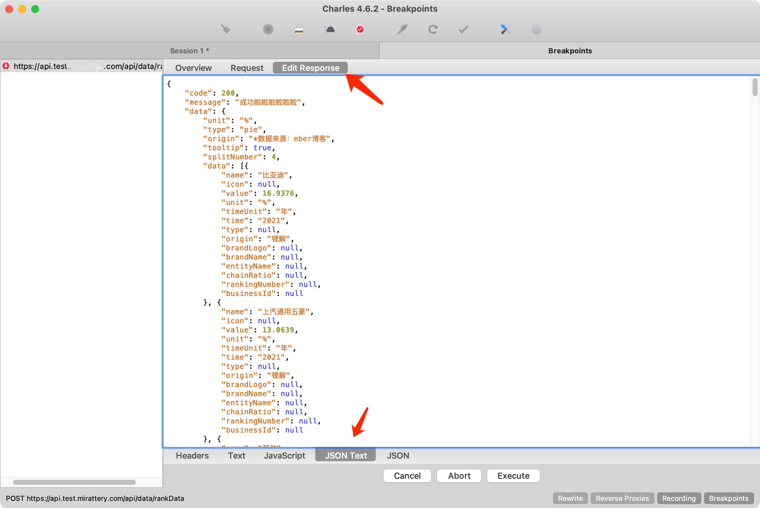Click the broom Clear Session icon
760x508 pixels.
click(226, 30)
